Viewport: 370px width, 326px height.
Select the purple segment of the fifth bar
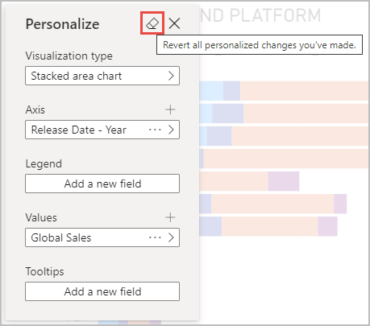click(284, 181)
